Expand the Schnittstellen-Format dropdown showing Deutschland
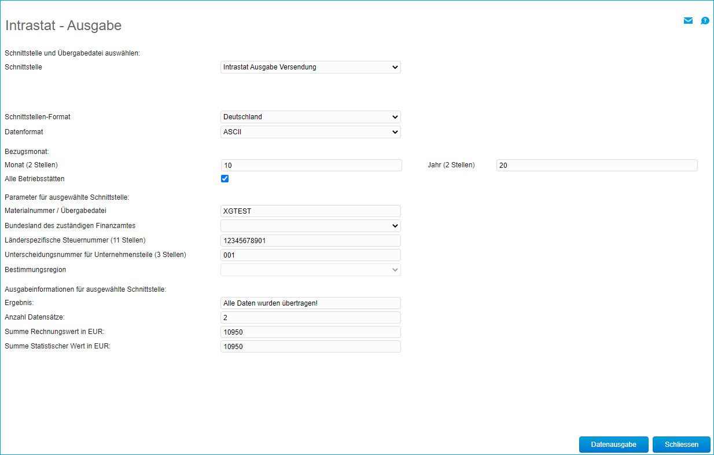 (x=310, y=117)
